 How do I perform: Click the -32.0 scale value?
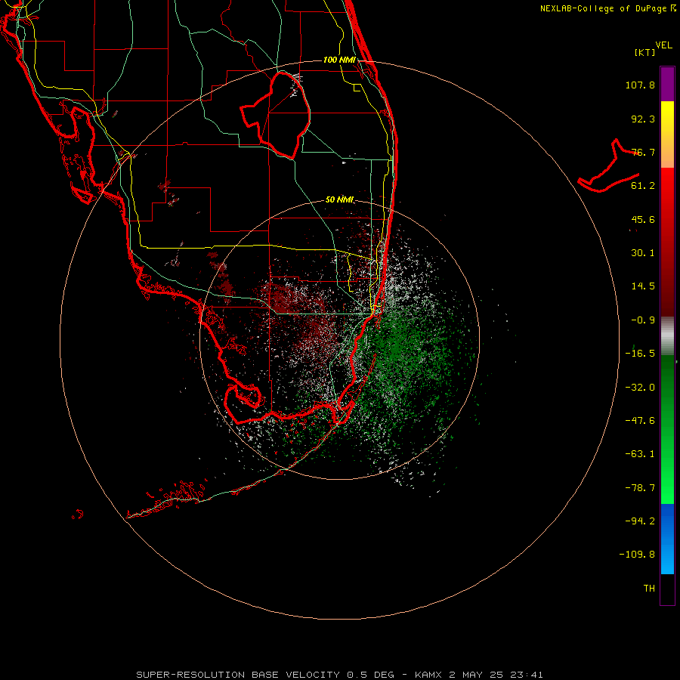(640, 388)
